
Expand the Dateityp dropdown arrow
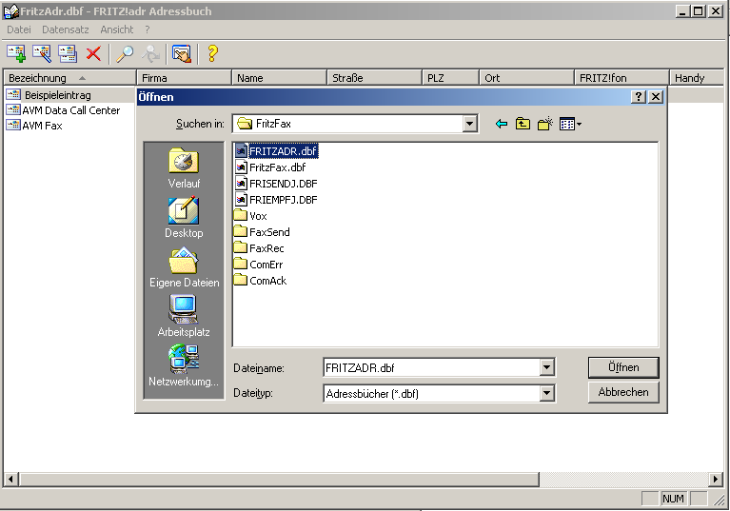[x=546, y=393]
